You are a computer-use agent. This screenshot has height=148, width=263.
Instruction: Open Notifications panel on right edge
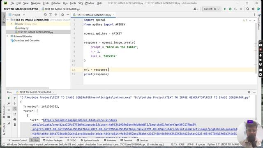[x=259, y=22]
